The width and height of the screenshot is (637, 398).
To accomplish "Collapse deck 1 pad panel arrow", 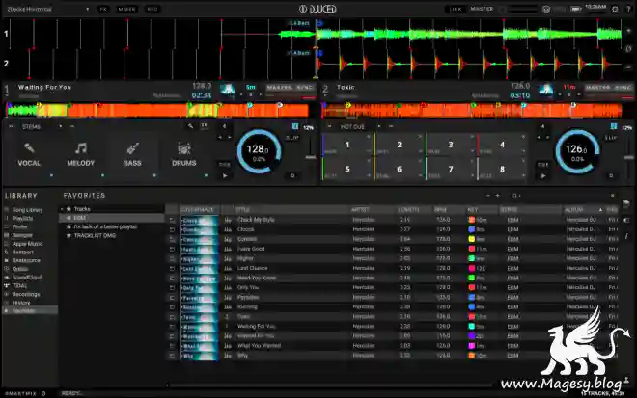I will (11, 126).
